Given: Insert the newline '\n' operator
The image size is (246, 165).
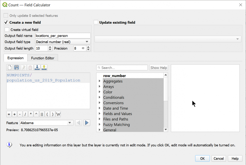Looking at the screenshot, I should pos(58,114).
